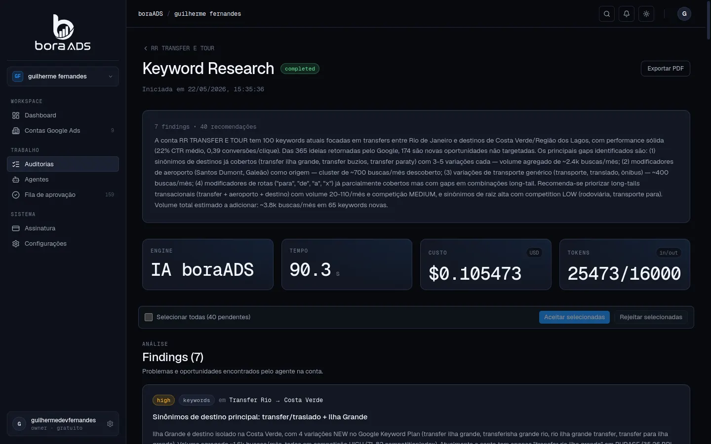Click the Dashboard grid icon

click(16, 115)
